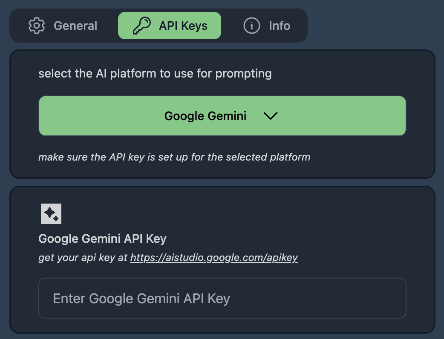Viewport: 444px width, 339px height.
Task: Switch to the General tab
Action: point(63,26)
